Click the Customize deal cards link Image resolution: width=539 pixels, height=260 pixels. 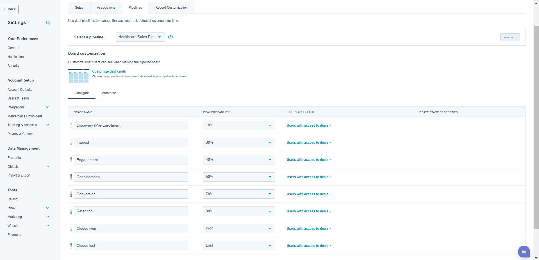click(x=109, y=71)
